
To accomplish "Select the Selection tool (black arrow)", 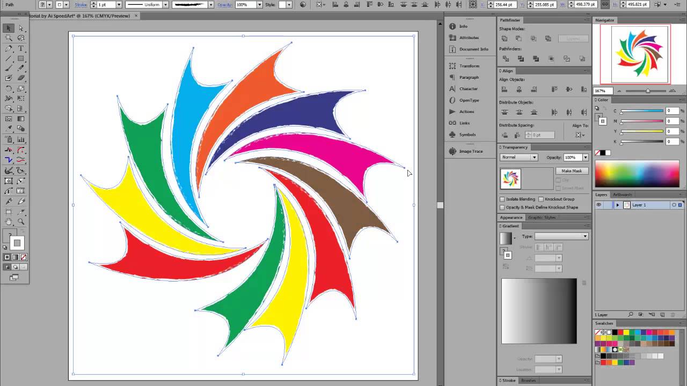I will tap(9, 28).
